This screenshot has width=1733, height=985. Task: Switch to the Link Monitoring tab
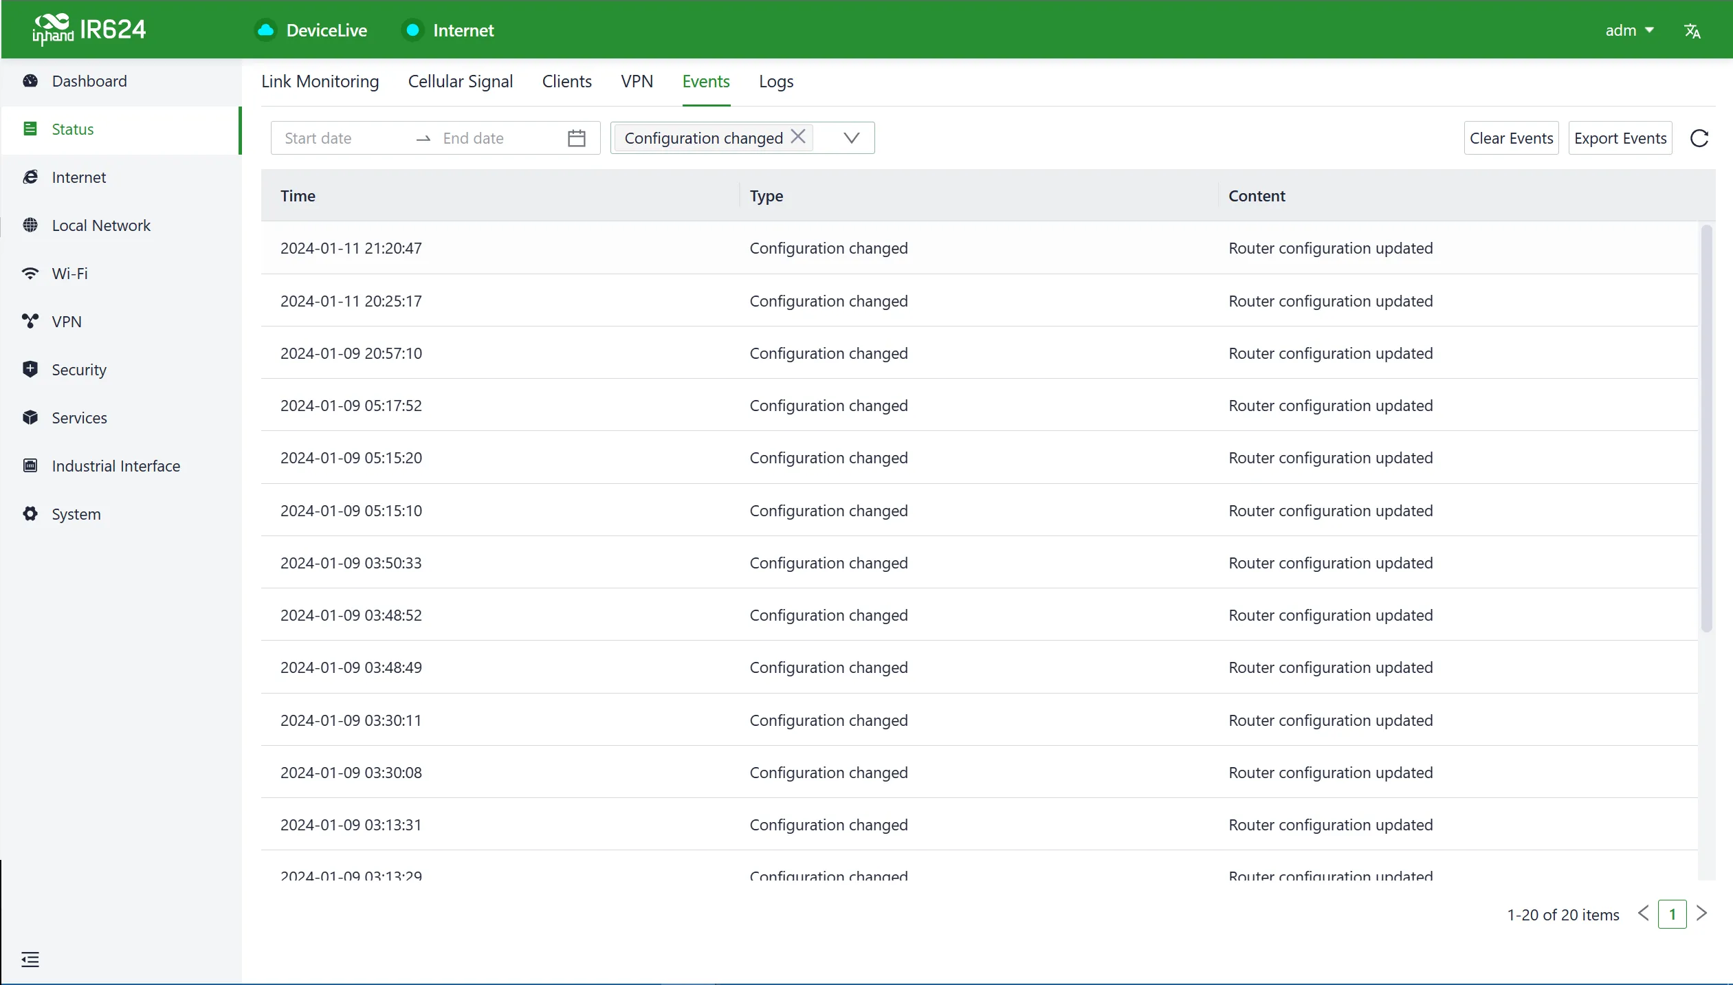pos(320,82)
